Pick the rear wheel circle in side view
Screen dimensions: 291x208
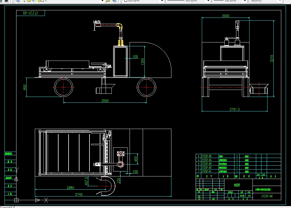pyautogui.click(x=64, y=87)
